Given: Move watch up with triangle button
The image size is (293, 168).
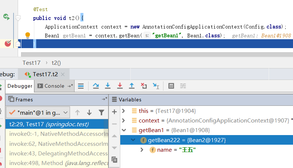Looking at the screenshot, I should click(x=114, y=136).
